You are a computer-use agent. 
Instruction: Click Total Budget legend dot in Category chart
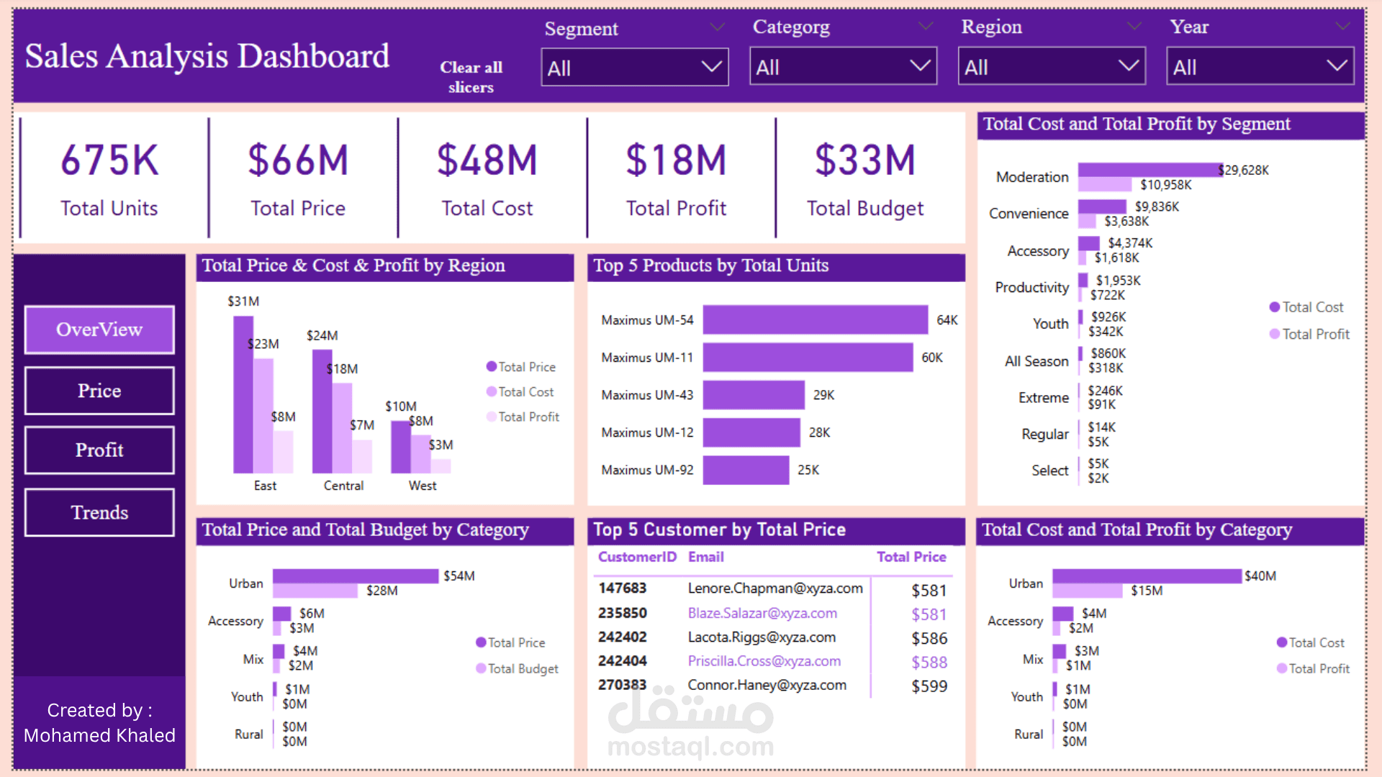coord(481,668)
